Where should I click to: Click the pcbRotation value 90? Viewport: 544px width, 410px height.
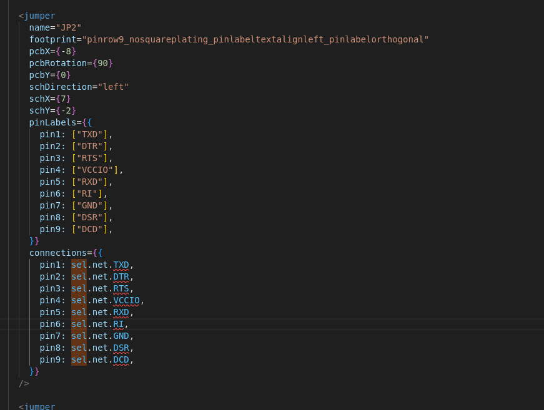coord(102,63)
